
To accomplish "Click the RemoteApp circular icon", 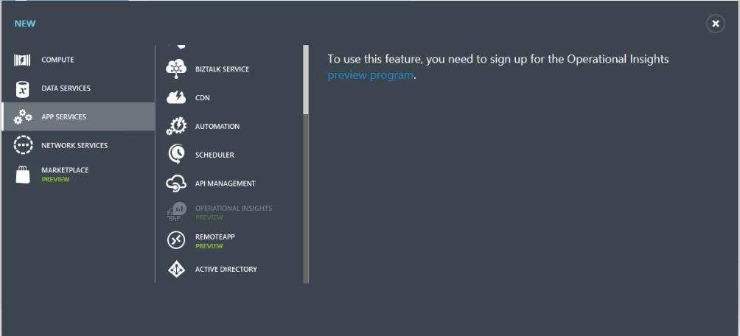I will point(176,240).
